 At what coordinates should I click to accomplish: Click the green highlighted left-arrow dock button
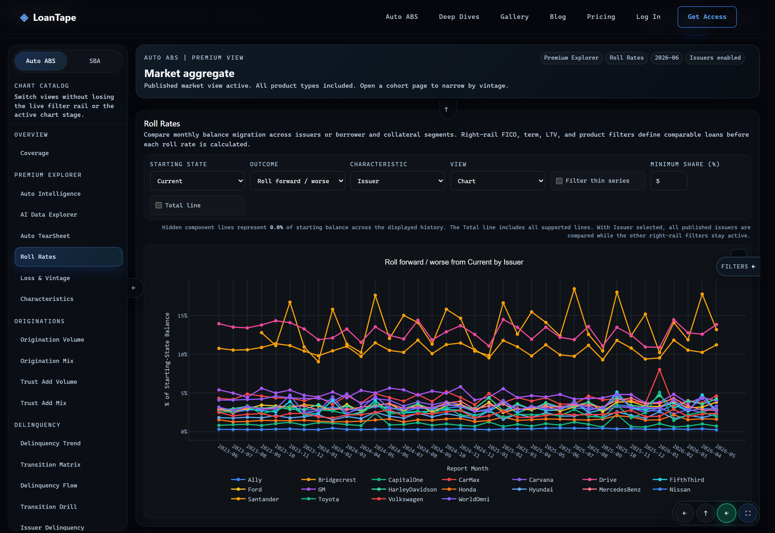coord(727,513)
